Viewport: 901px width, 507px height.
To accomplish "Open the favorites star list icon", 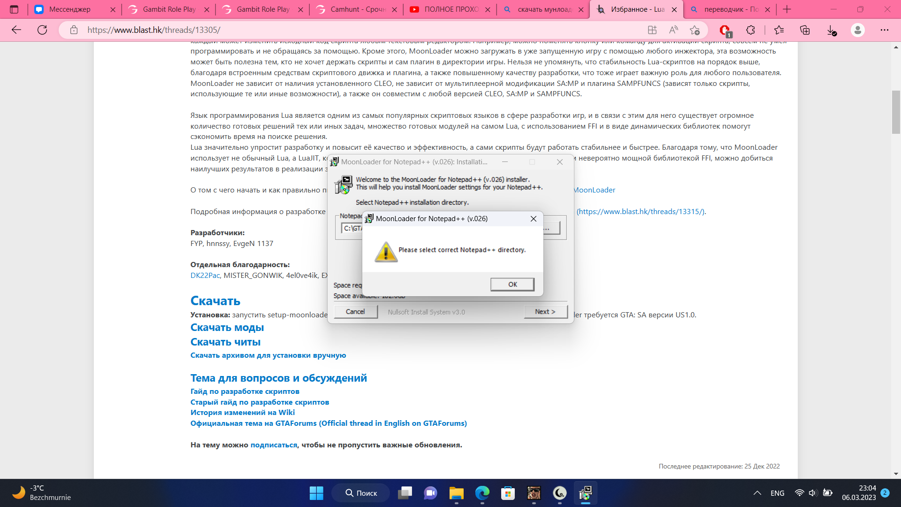I will point(779,30).
